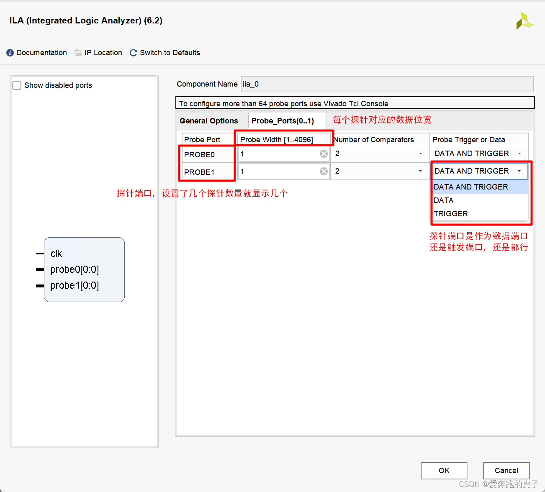Select TRIGGER from the open dropdown list
This screenshot has height=492, width=545.
(451, 213)
